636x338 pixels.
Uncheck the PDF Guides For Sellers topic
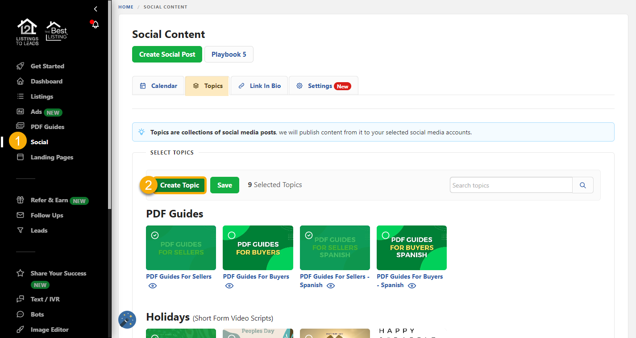(x=155, y=234)
